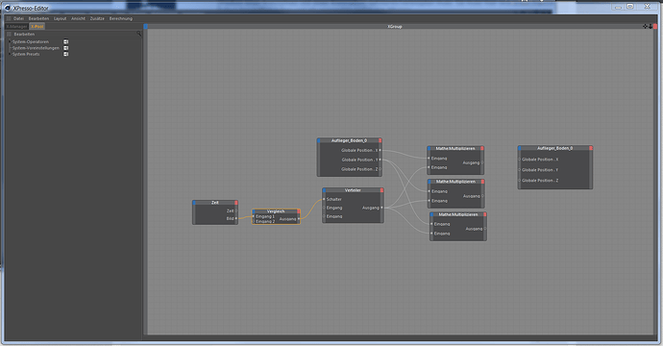Click red output corner of Verteiler node
The height and width of the screenshot is (346, 663).
pos(381,190)
